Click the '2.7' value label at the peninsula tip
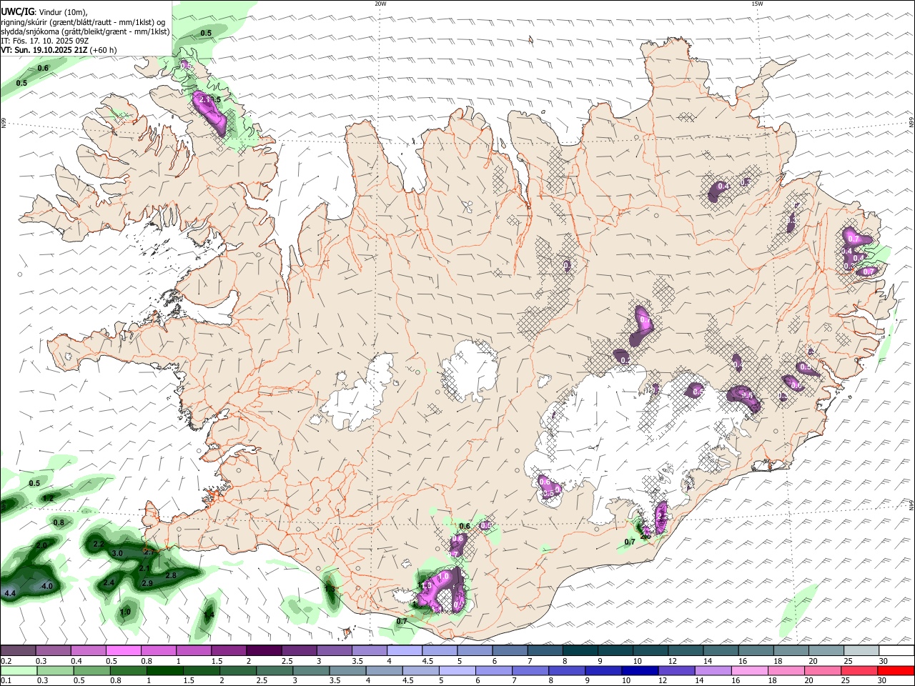This screenshot has height=686, width=915. (149, 552)
